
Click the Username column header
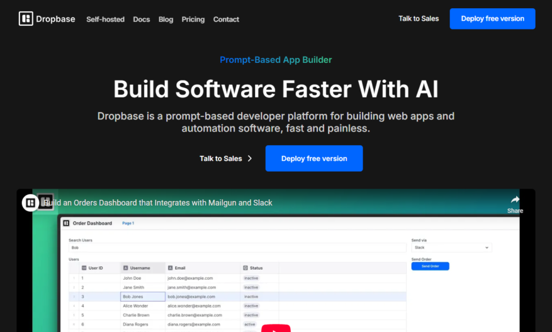(x=143, y=268)
